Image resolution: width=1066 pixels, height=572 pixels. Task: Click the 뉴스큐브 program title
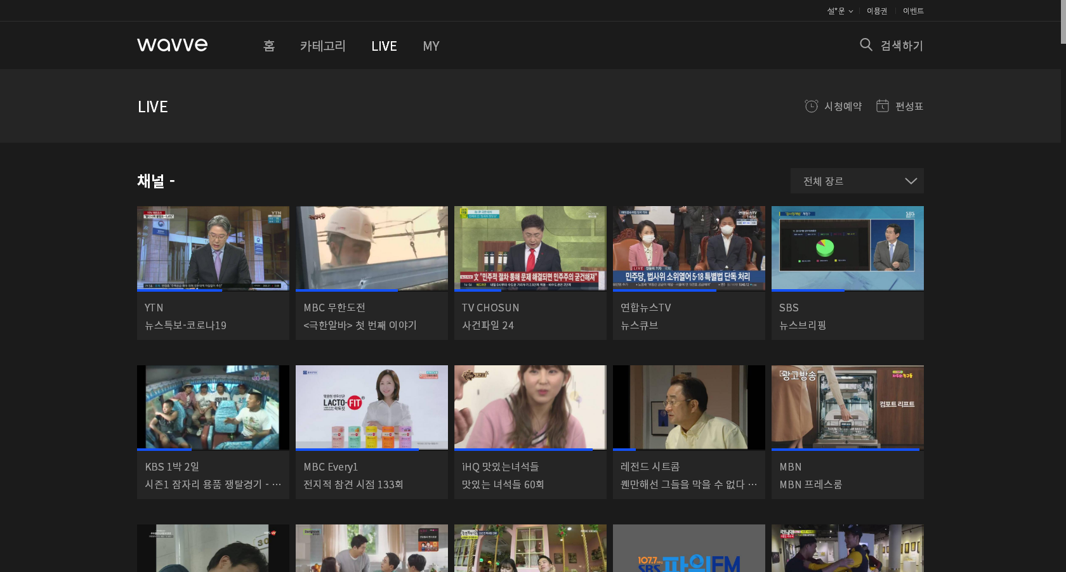click(x=639, y=325)
